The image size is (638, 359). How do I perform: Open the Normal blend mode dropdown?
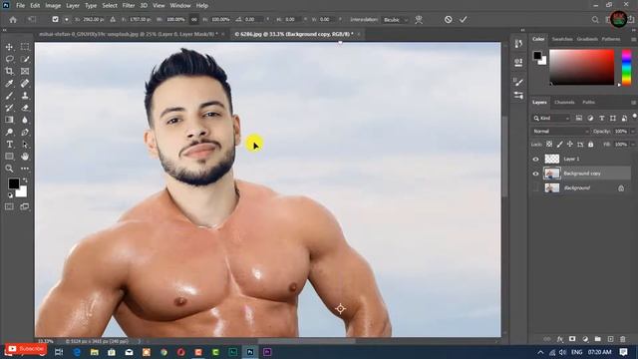[x=560, y=132]
